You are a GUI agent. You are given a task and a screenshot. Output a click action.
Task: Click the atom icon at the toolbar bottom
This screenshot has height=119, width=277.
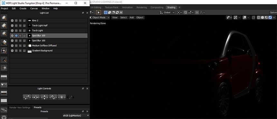tap(4, 117)
